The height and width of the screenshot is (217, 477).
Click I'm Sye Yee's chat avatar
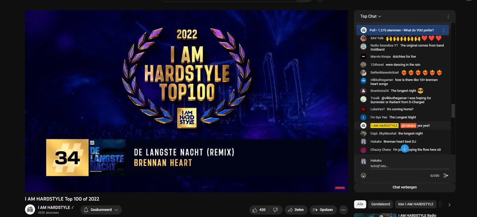pyautogui.click(x=363, y=117)
